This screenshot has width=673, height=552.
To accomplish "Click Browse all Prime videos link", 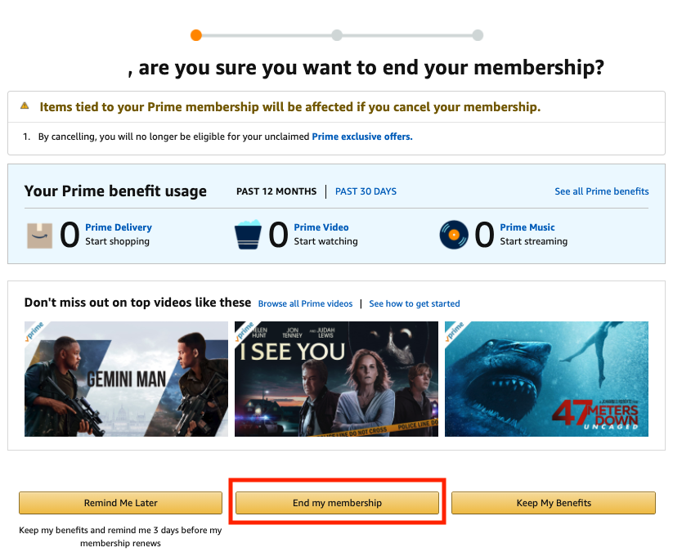I will tap(305, 303).
